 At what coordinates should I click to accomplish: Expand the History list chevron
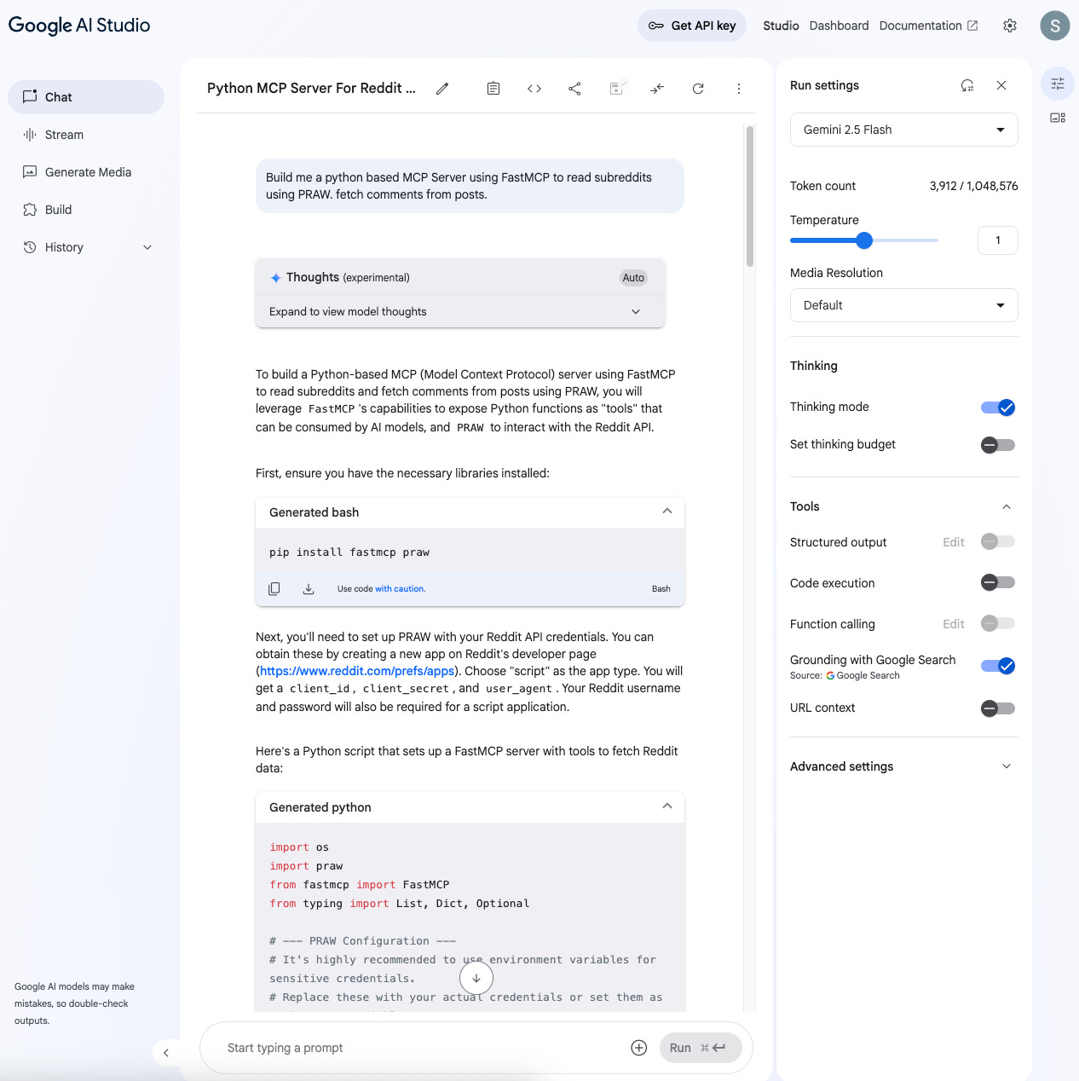[x=147, y=247]
